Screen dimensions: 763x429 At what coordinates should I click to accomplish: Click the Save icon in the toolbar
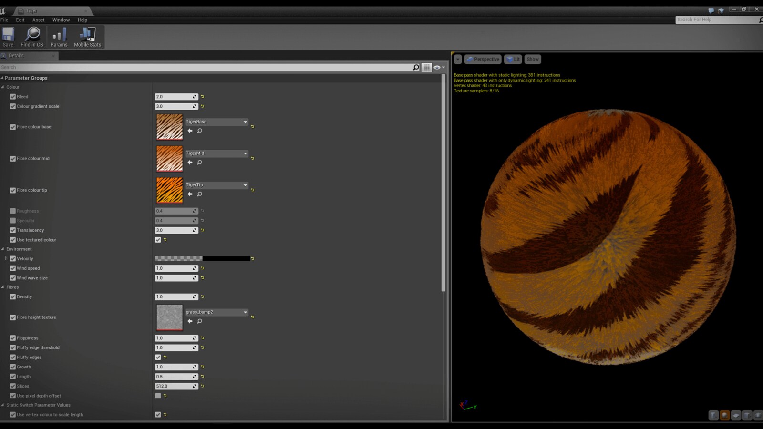coord(8,36)
